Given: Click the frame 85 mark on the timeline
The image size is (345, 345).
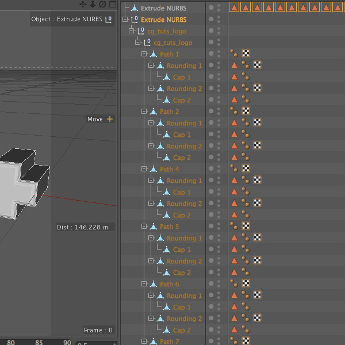Looking at the screenshot, I should point(39,342).
